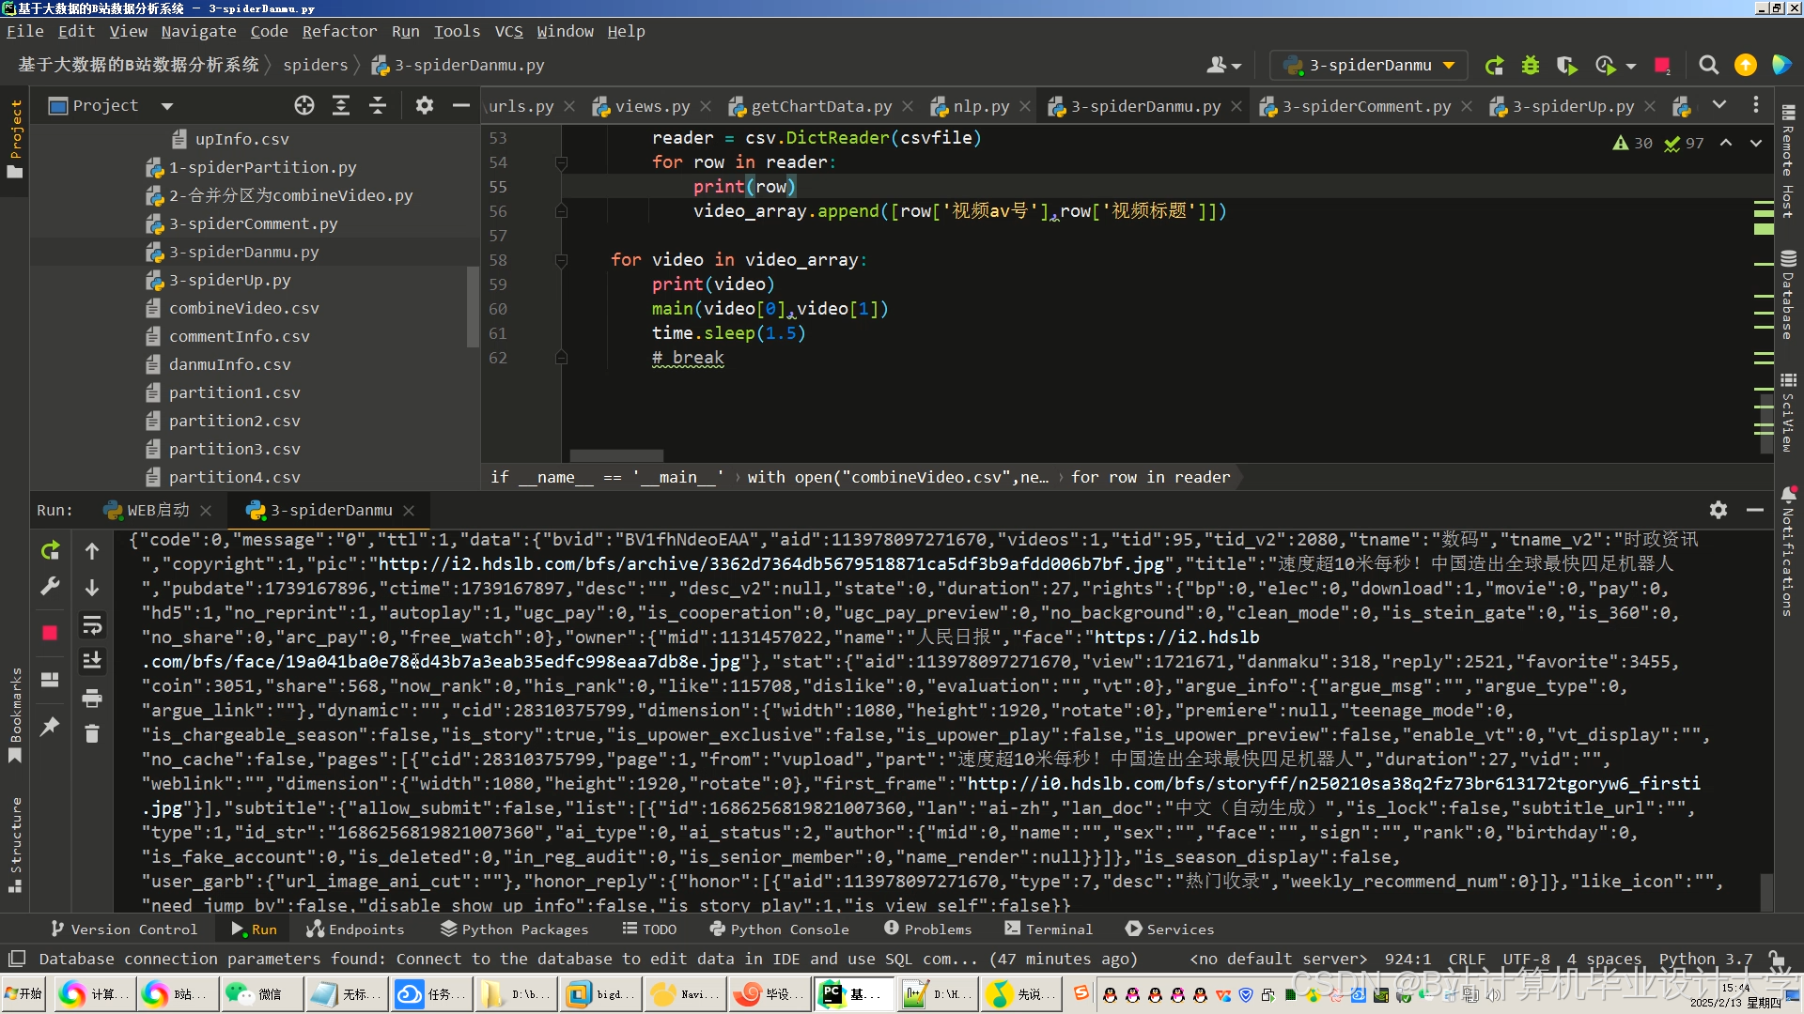Click the i2.hdslb.com pic URL link
The width and height of the screenshot is (1804, 1014).
tap(771, 563)
